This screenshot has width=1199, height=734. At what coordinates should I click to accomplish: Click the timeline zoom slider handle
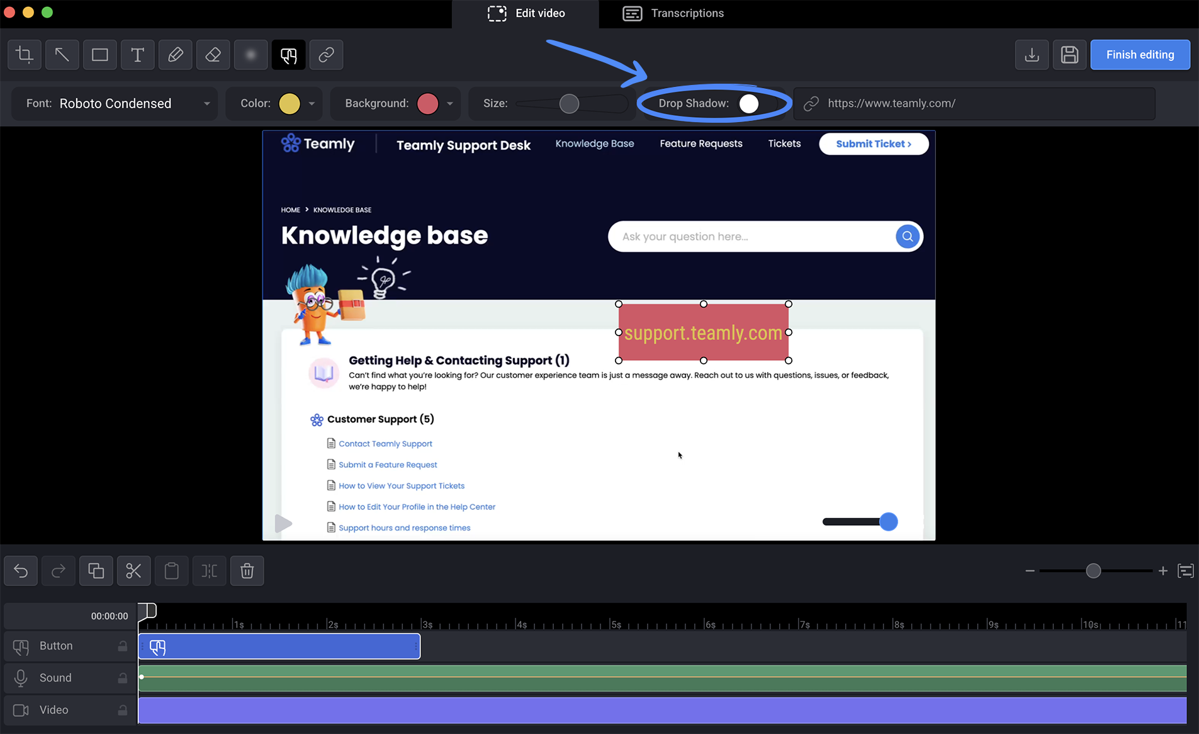1093,571
